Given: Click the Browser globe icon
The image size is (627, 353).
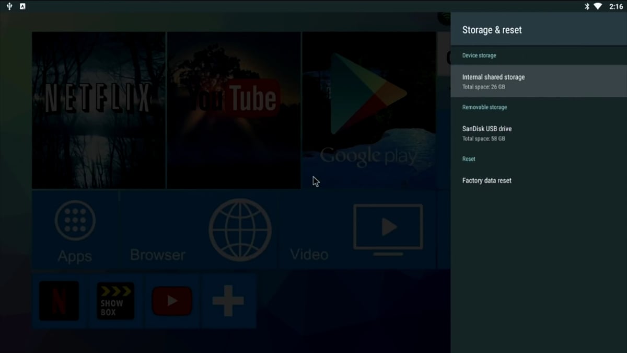Looking at the screenshot, I should point(240,229).
